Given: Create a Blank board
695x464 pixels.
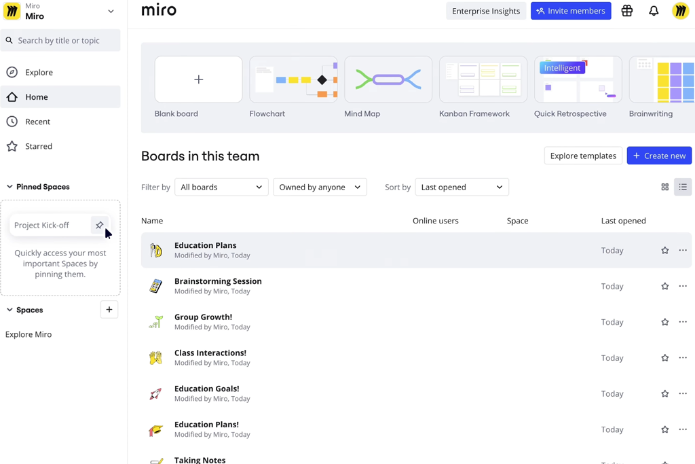Looking at the screenshot, I should [x=199, y=79].
